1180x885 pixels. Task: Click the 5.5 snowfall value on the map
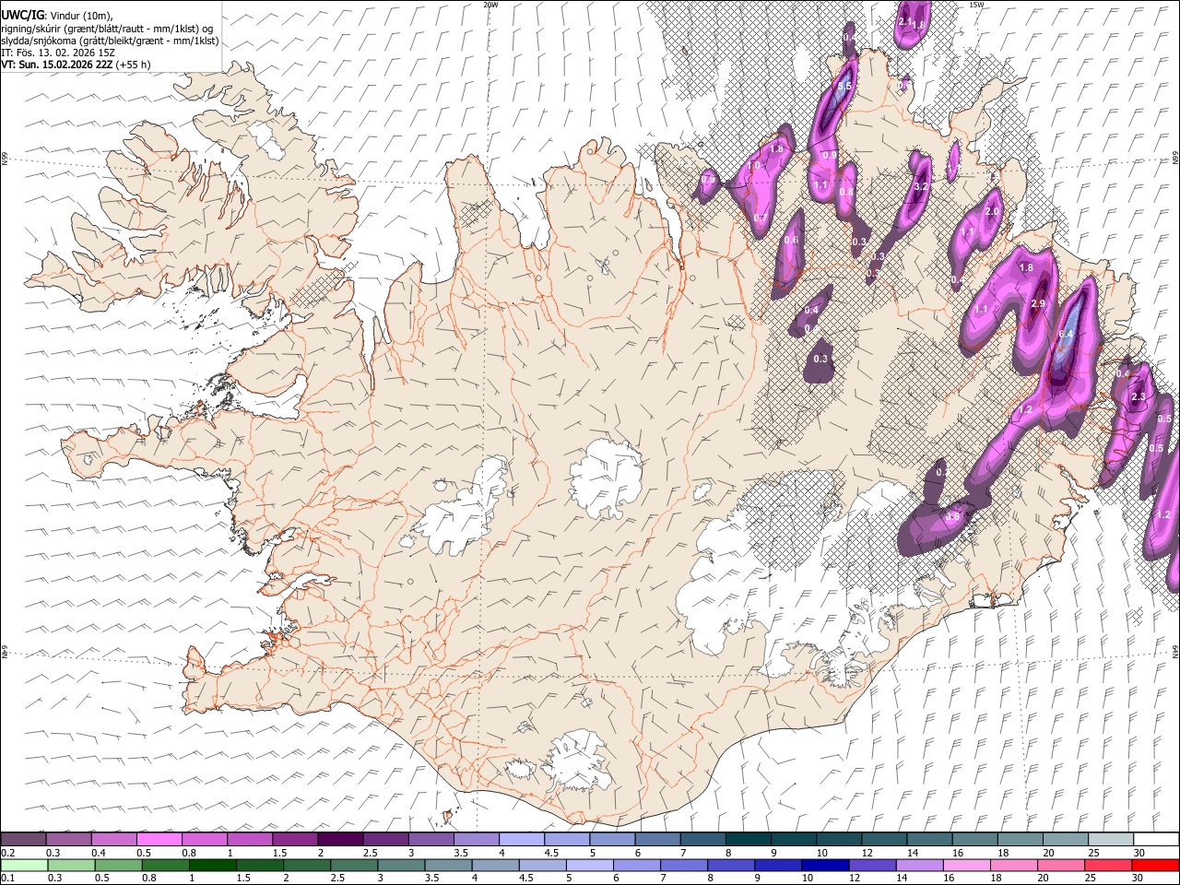click(x=844, y=87)
